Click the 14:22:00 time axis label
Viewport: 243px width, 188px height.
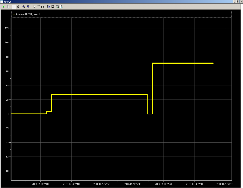point(40,184)
